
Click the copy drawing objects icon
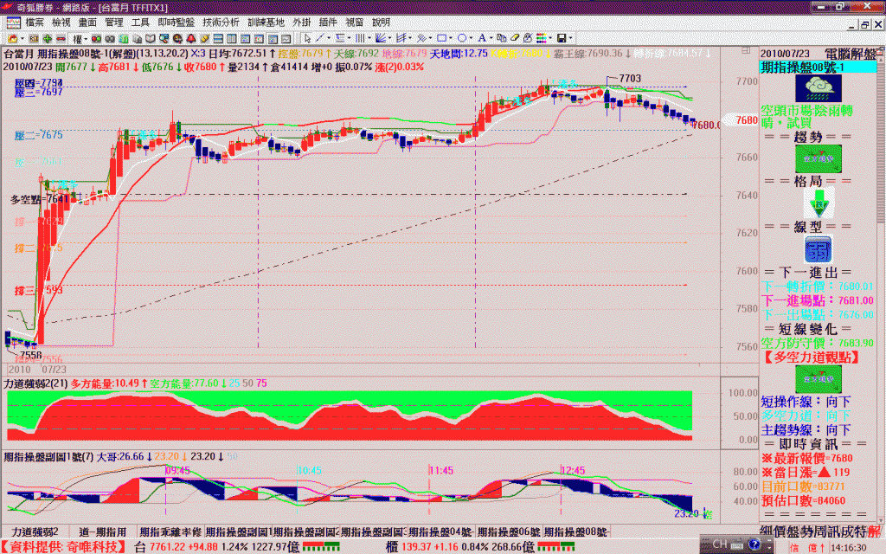tap(501, 38)
